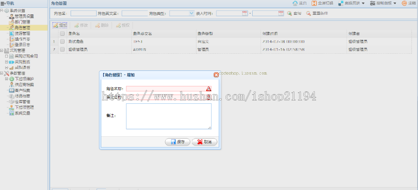Click the warning icon in 角色名称 field

[x=209, y=89]
